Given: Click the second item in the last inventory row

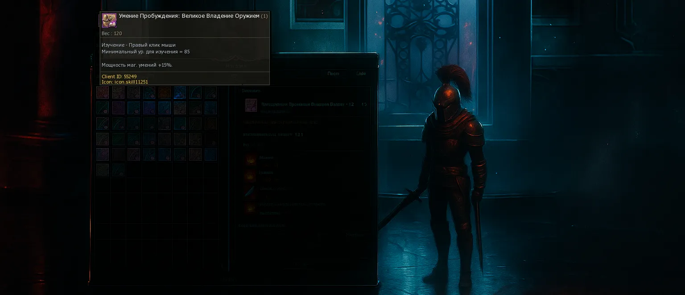Looking at the screenshot, I should pyautogui.click(x=118, y=170).
